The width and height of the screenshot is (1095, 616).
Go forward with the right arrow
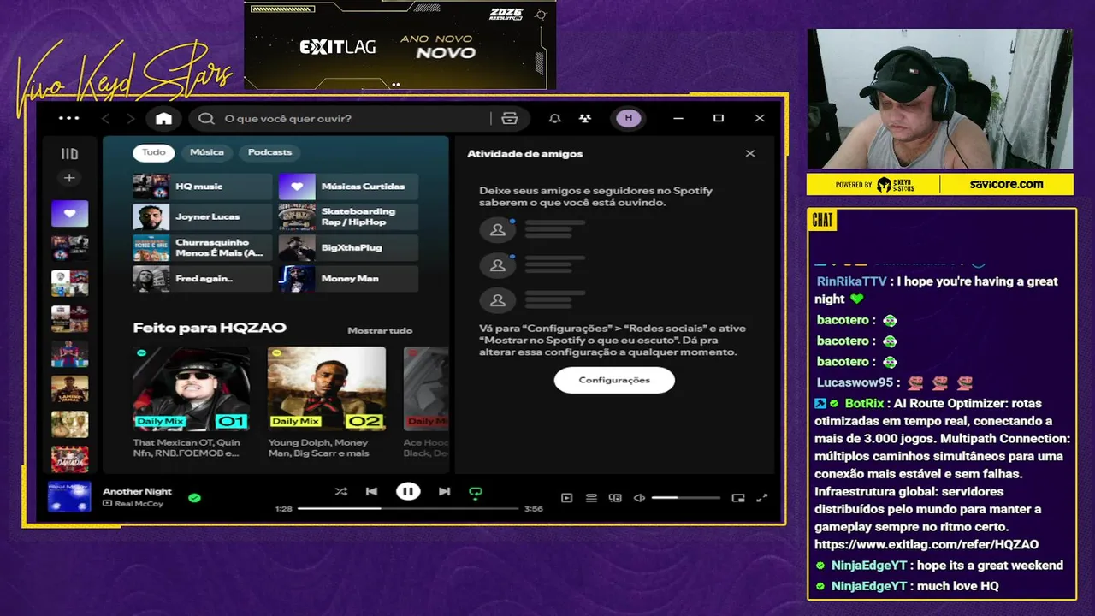[x=131, y=118]
